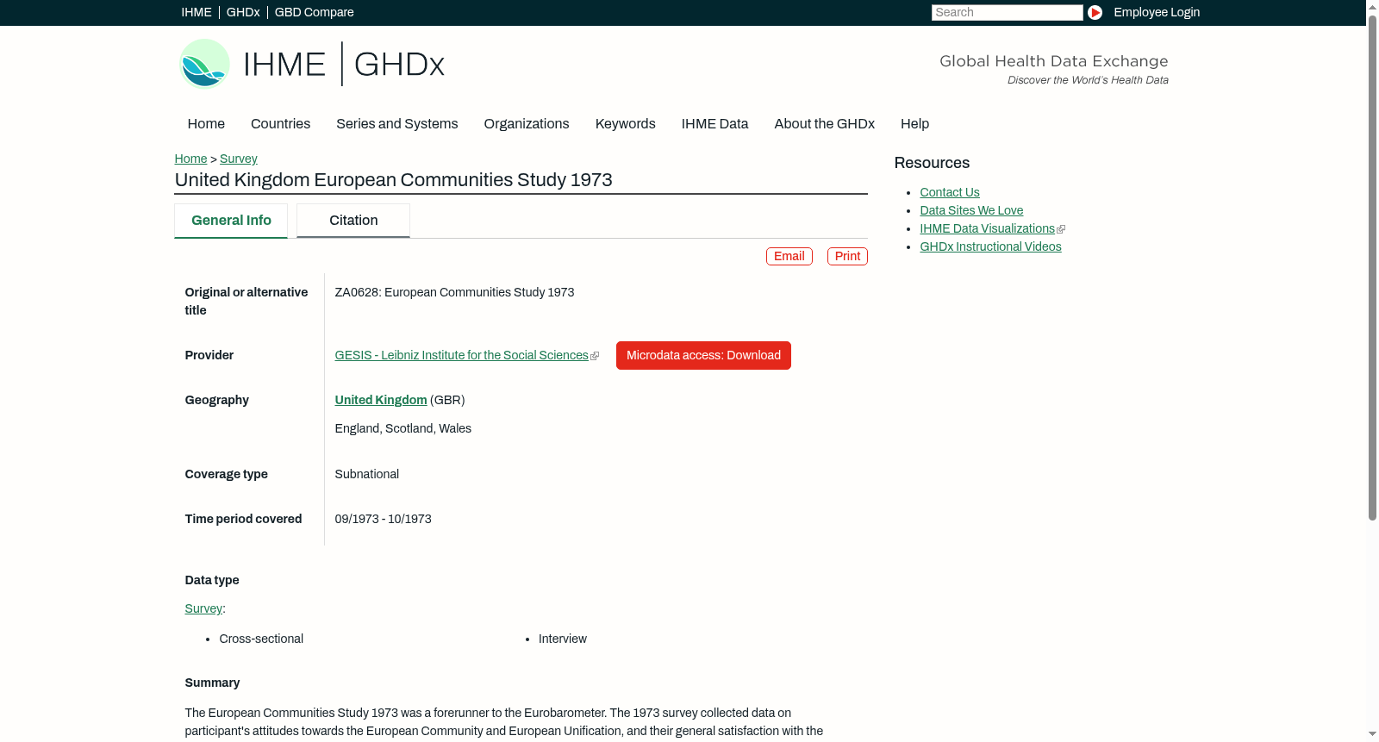Click 'Global Health Data Exchange' header text
This screenshot has height=742, width=1379.
[1053, 61]
